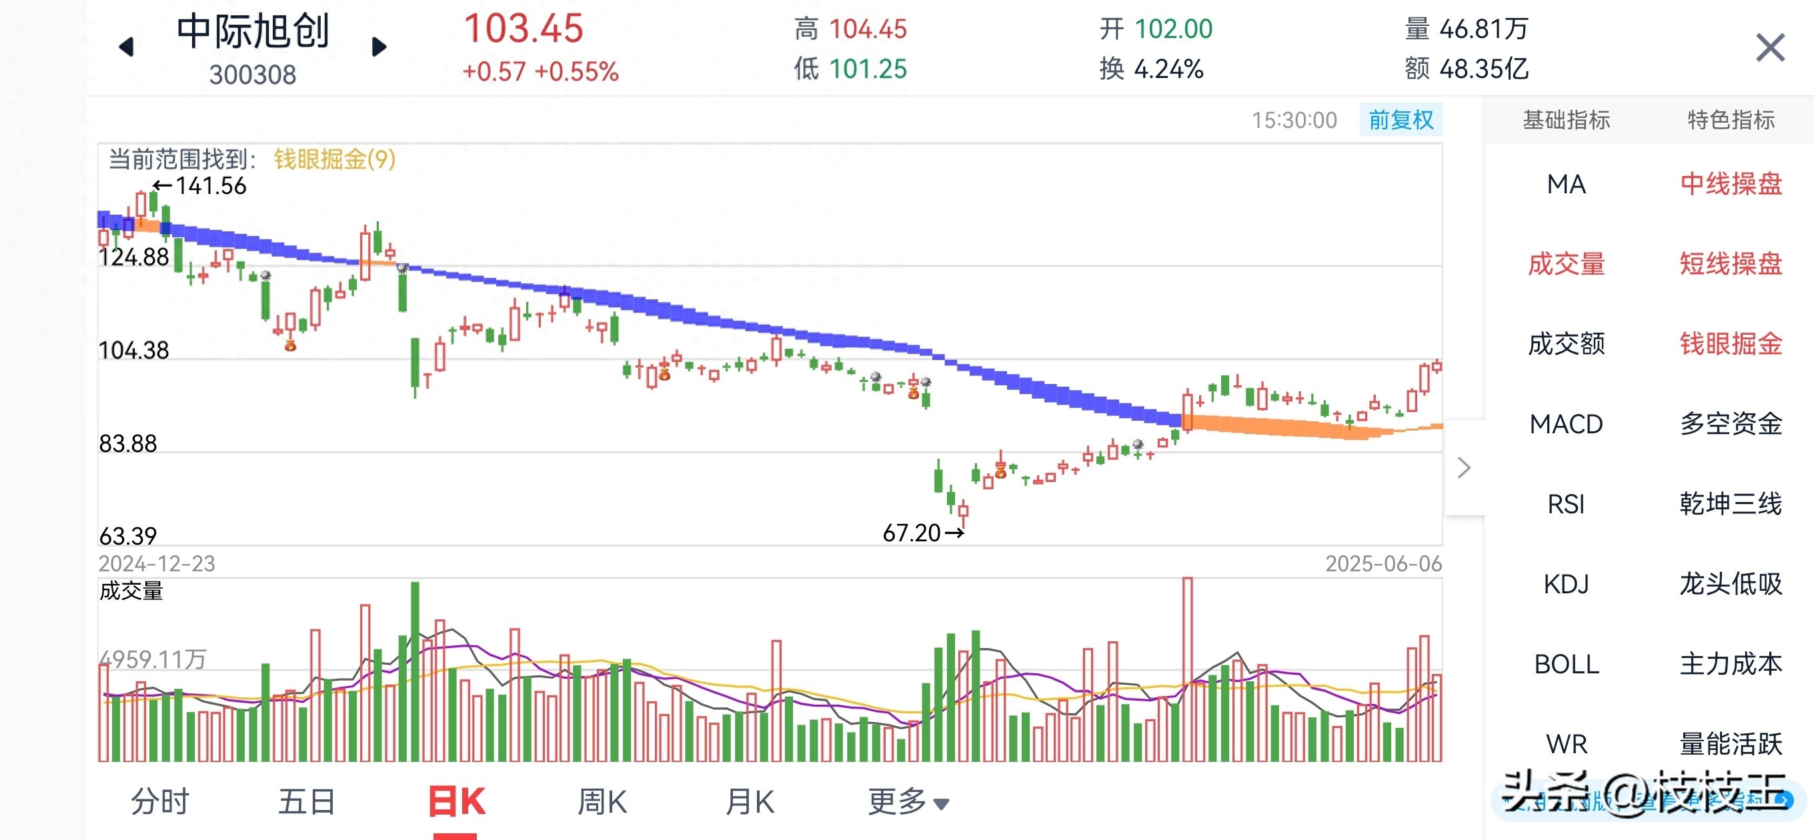Select the 成交量 indicator
The image size is (1814, 840).
pos(1566,264)
